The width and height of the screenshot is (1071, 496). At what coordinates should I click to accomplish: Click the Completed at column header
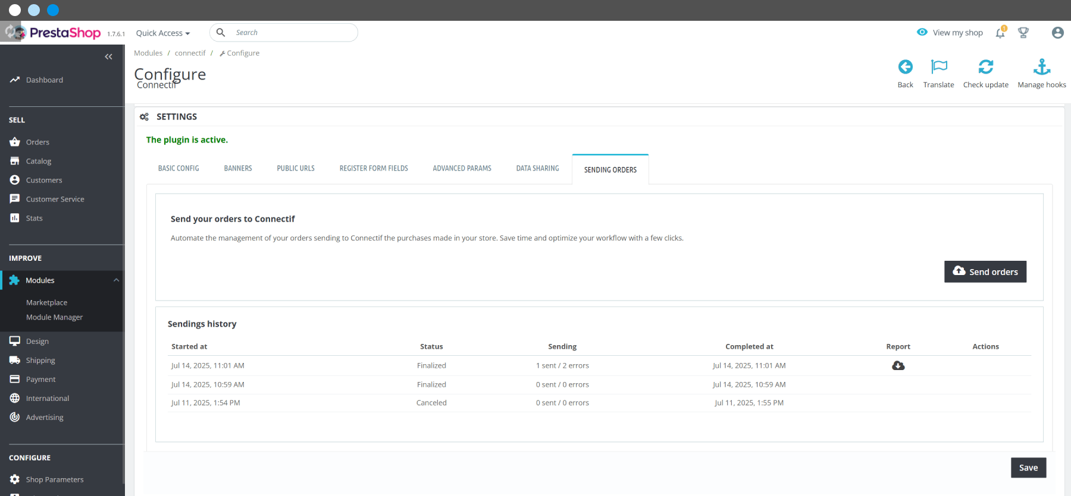749,346
